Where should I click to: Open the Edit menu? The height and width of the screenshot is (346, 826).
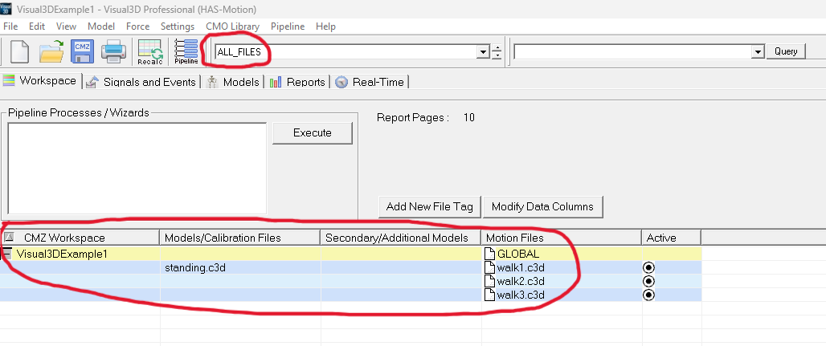tap(37, 26)
